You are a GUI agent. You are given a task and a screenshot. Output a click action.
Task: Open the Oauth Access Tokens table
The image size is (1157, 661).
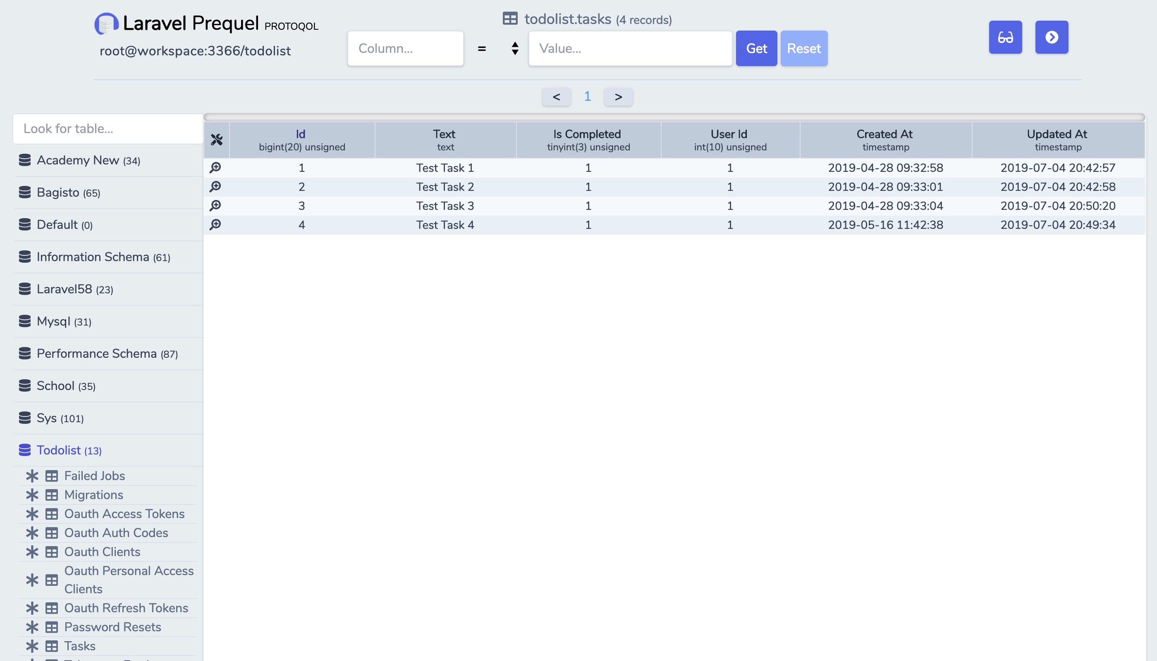(124, 514)
